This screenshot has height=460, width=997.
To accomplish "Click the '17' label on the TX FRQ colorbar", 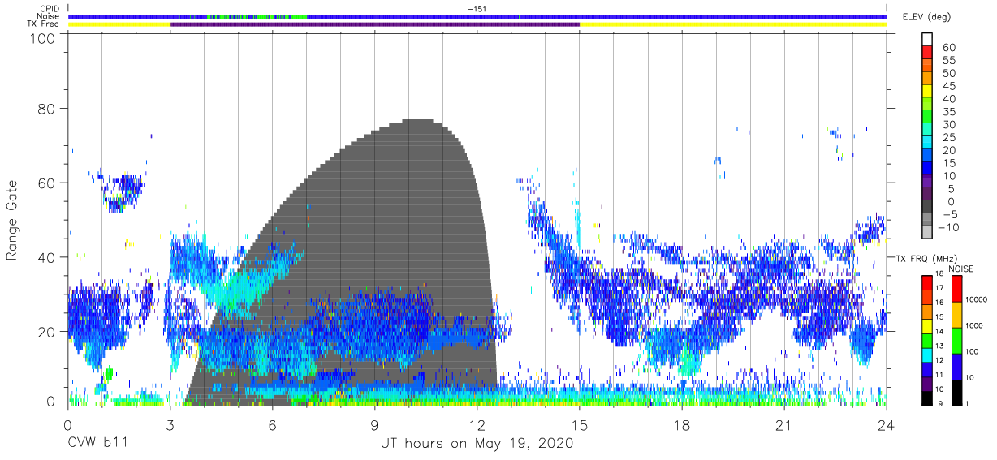I will pyautogui.click(x=939, y=288).
